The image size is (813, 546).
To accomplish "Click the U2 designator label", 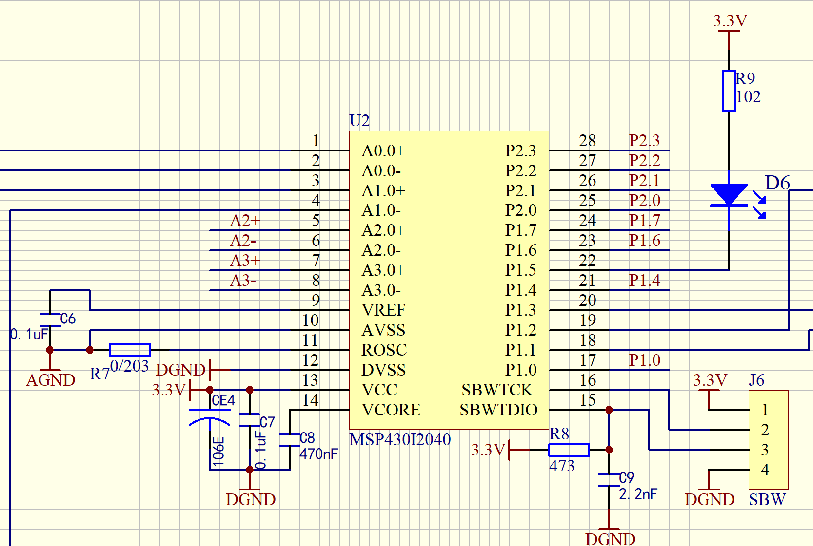I will click(359, 120).
